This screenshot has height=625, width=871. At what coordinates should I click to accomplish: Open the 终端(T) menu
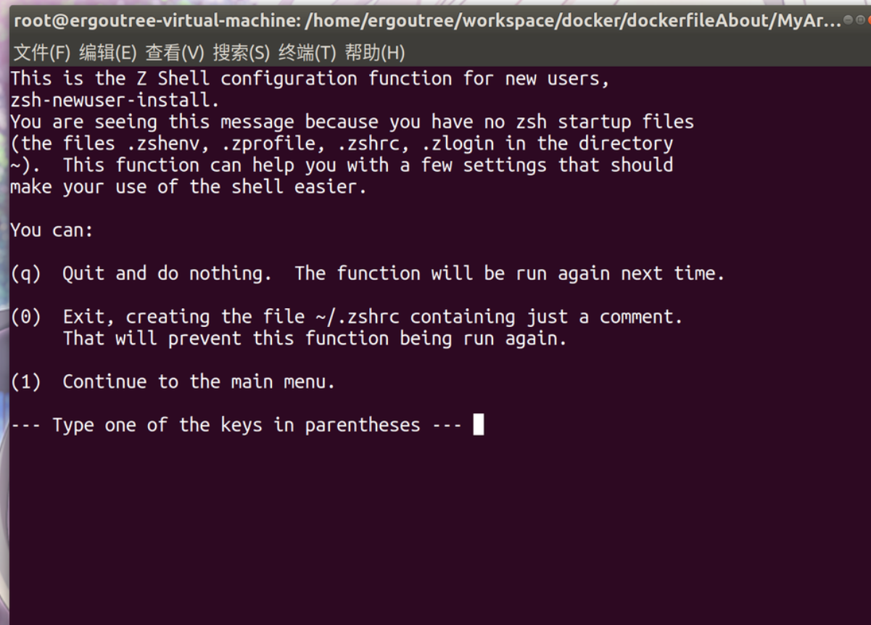(x=307, y=52)
